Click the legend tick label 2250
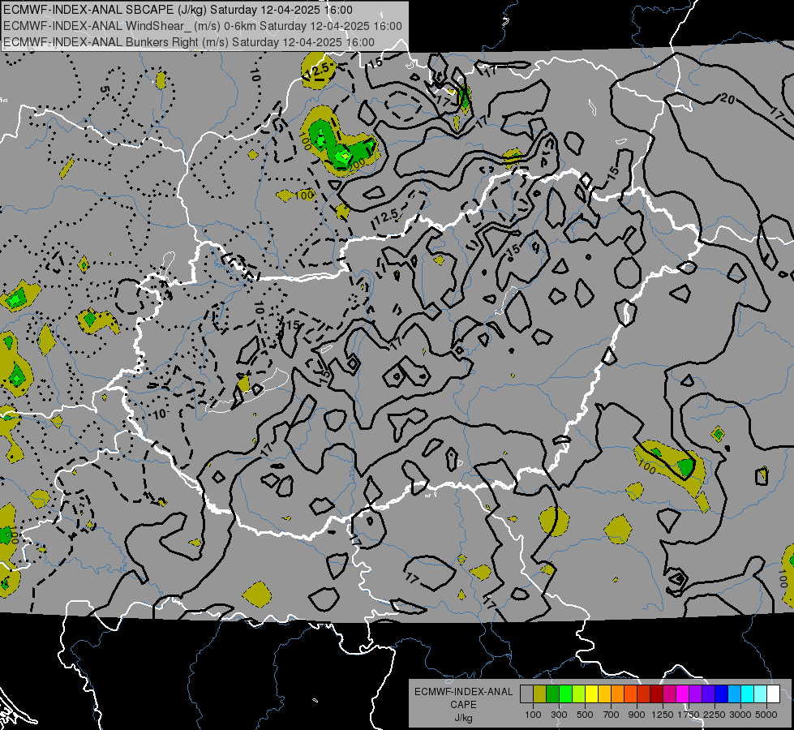Screen dimensions: 794x730 click(715, 715)
